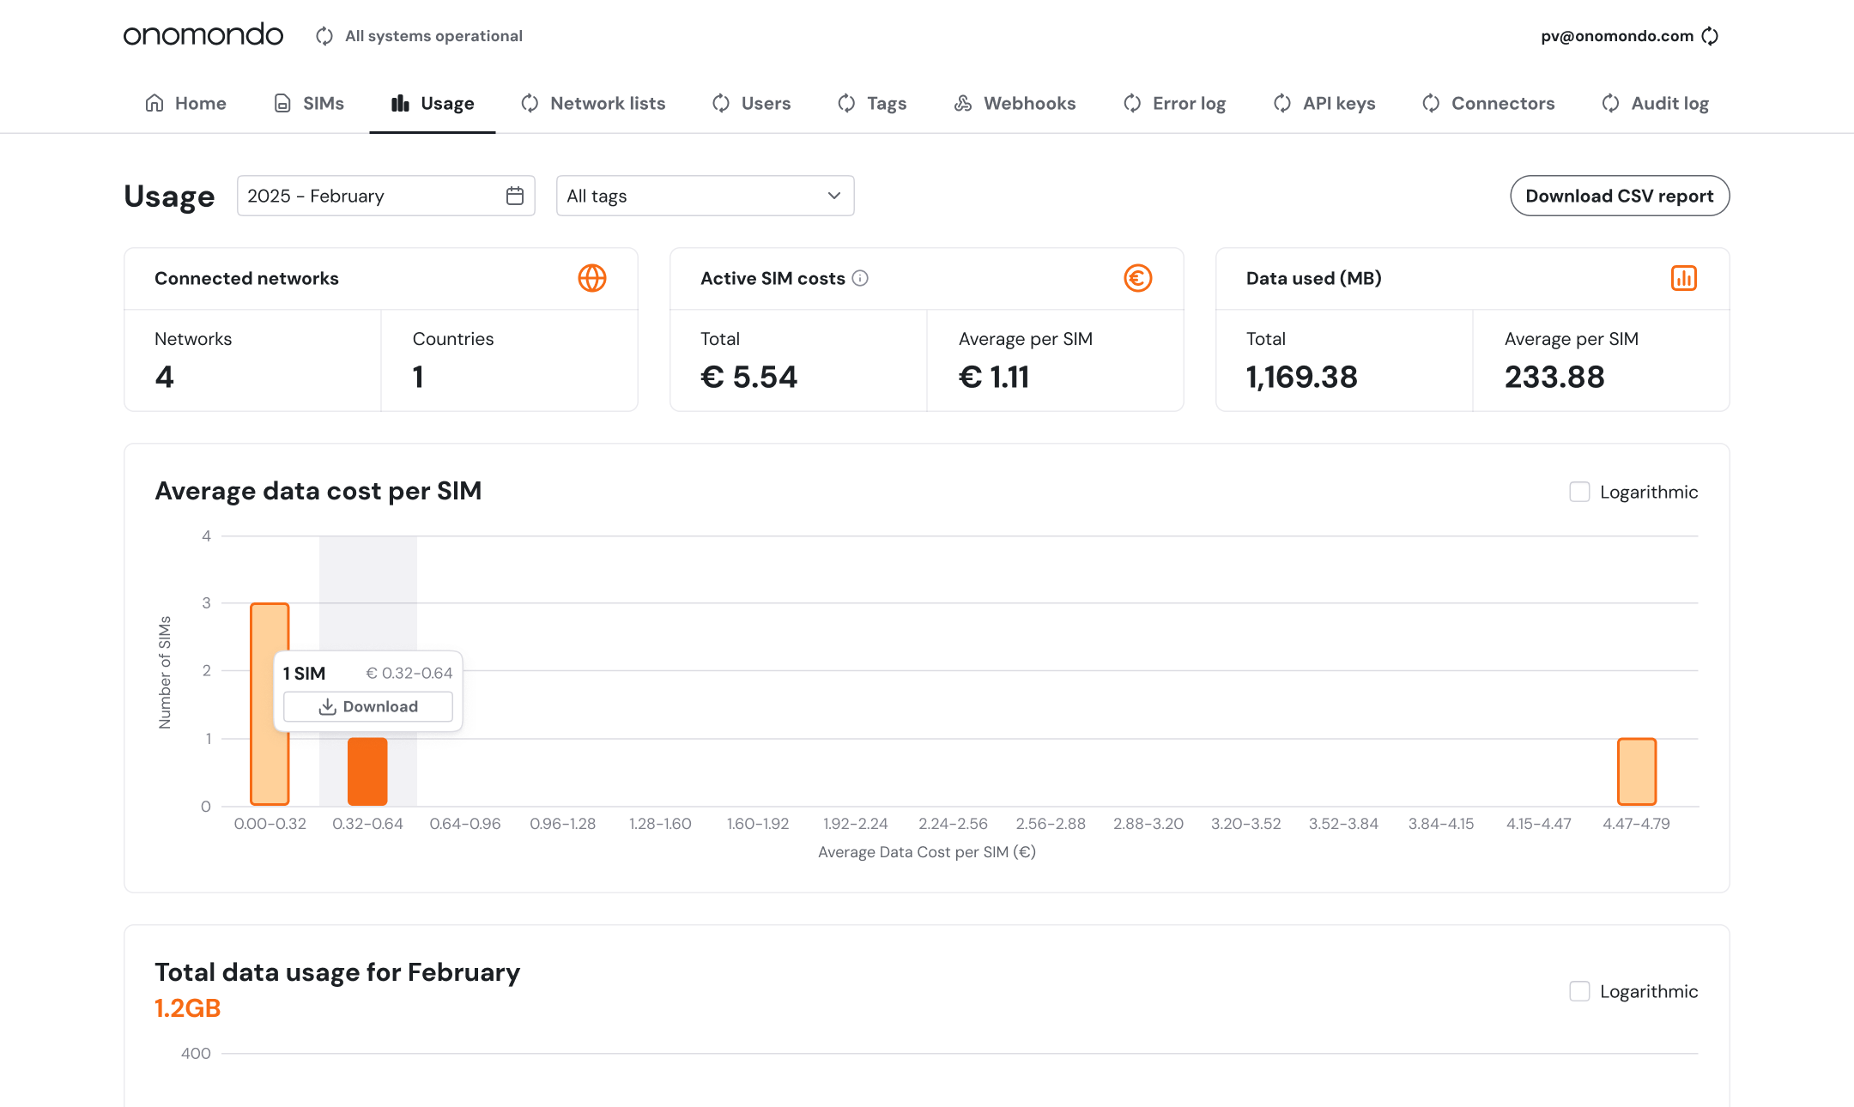This screenshot has width=1854, height=1107.
Task: Click the 4.47-4.79 histogram bar
Action: tap(1636, 771)
